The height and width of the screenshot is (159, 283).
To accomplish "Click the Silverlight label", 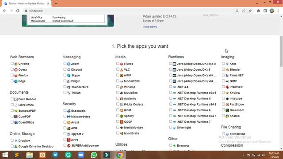I will [x=184, y=128].
